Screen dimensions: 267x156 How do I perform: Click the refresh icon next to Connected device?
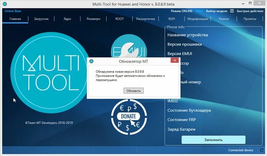(x=262, y=150)
